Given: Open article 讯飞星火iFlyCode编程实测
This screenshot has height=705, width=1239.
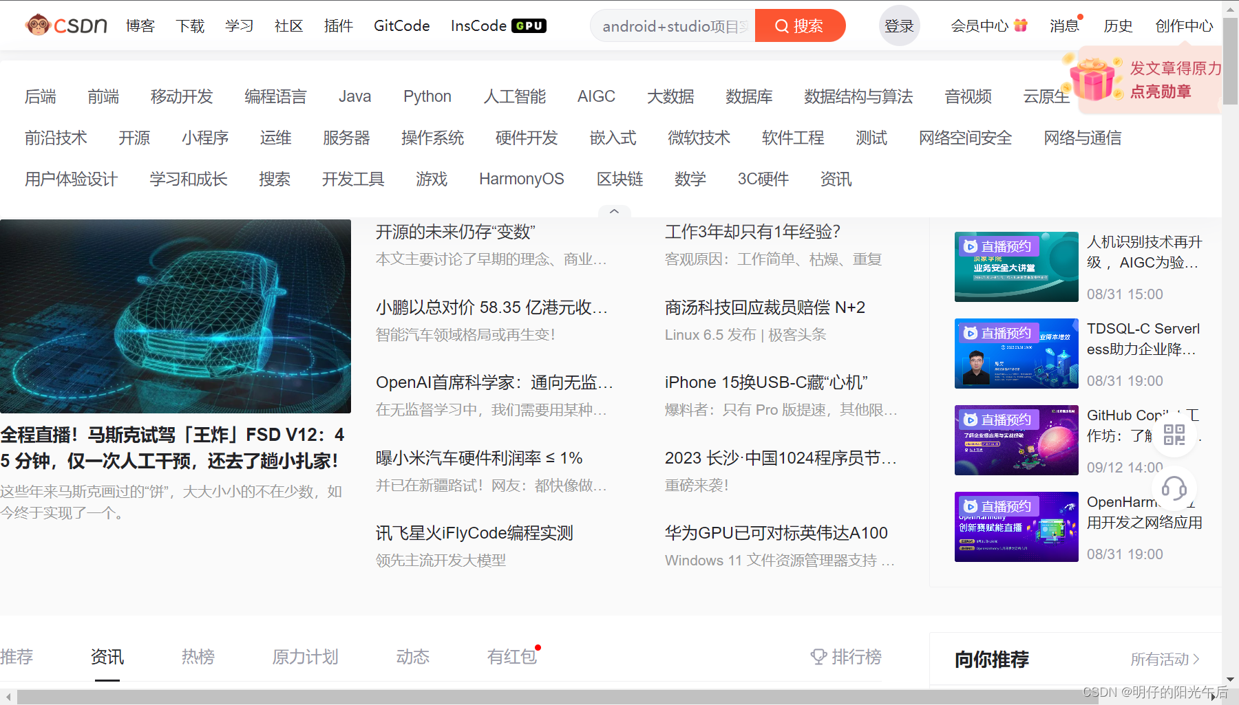Looking at the screenshot, I should click(x=474, y=533).
